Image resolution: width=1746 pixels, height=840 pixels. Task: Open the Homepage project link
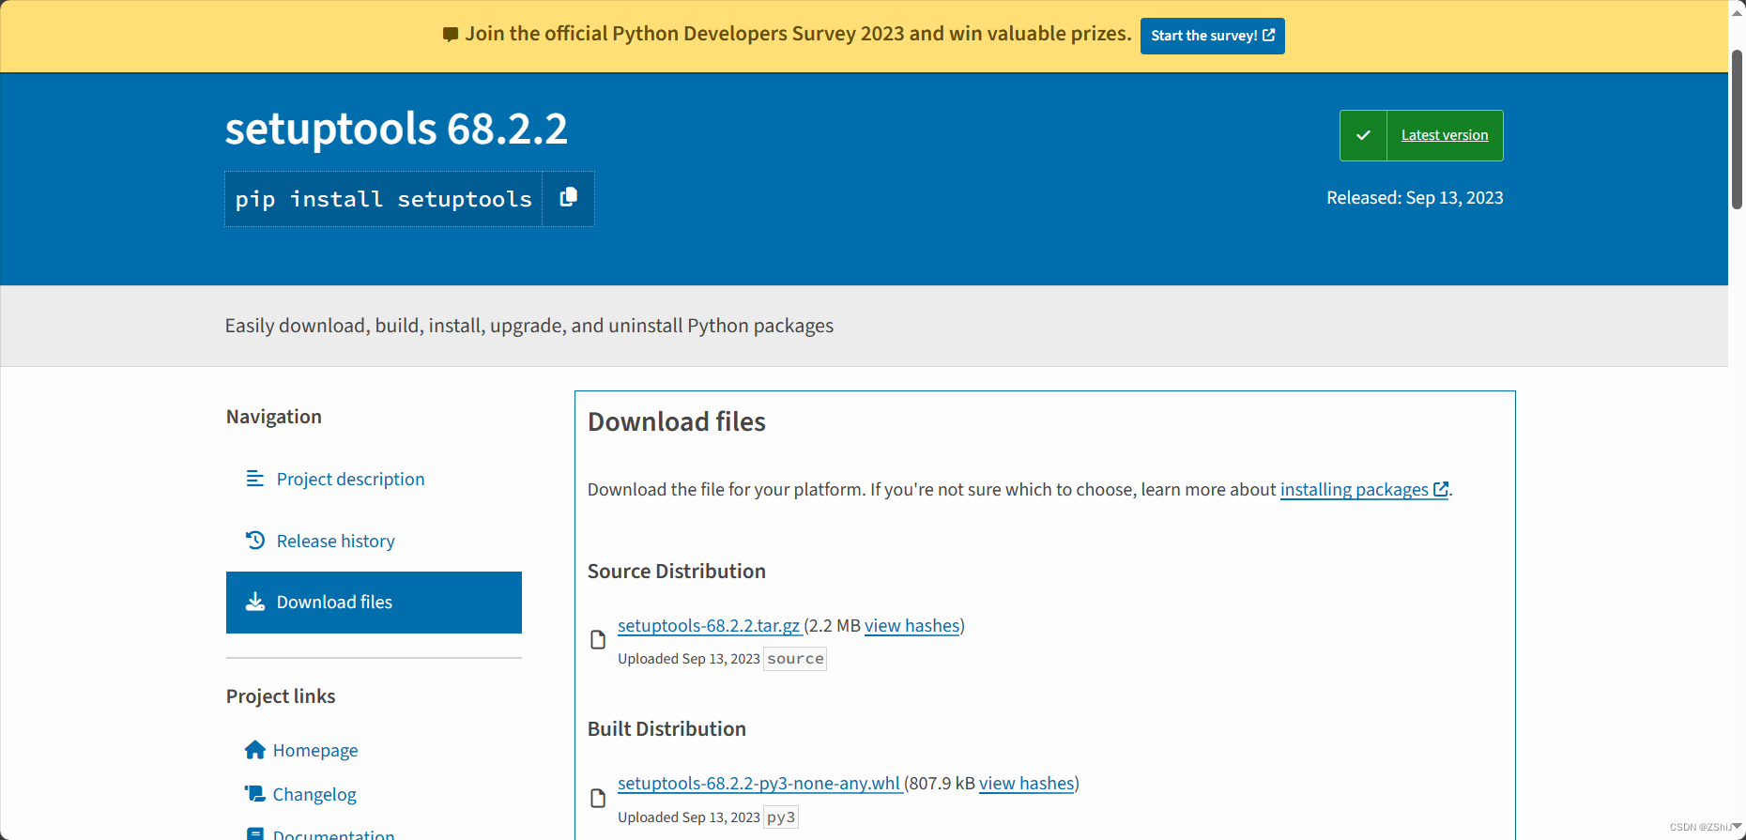coord(315,750)
